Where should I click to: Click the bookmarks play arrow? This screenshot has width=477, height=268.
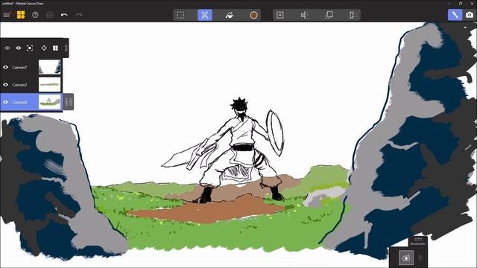click(x=420, y=258)
